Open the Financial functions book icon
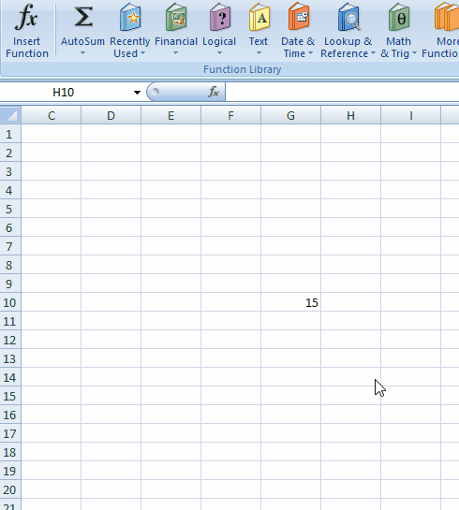This screenshot has width=459, height=510. click(176, 17)
